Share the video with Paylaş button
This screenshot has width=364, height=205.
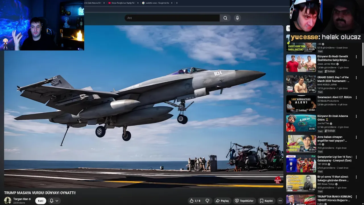coord(222,201)
